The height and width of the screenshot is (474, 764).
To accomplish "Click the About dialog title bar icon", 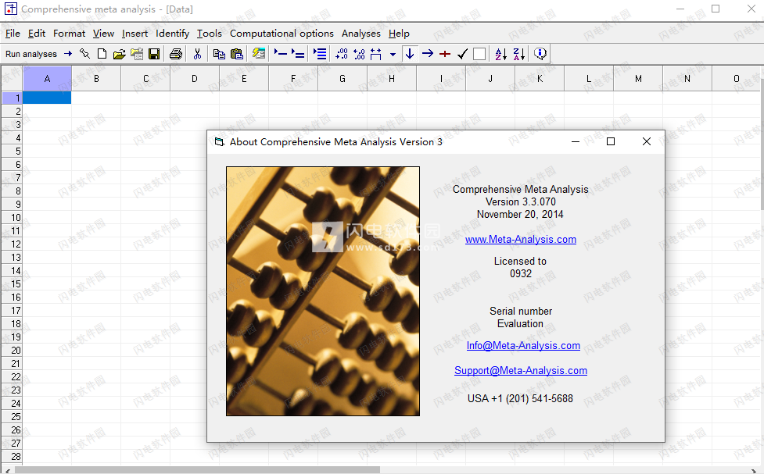I will click(219, 141).
